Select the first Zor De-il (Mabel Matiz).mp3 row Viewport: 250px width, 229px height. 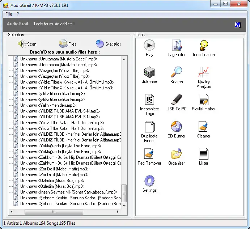point(54,169)
